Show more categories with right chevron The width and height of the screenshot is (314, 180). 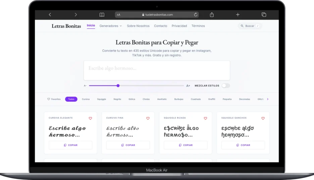[x=268, y=99]
